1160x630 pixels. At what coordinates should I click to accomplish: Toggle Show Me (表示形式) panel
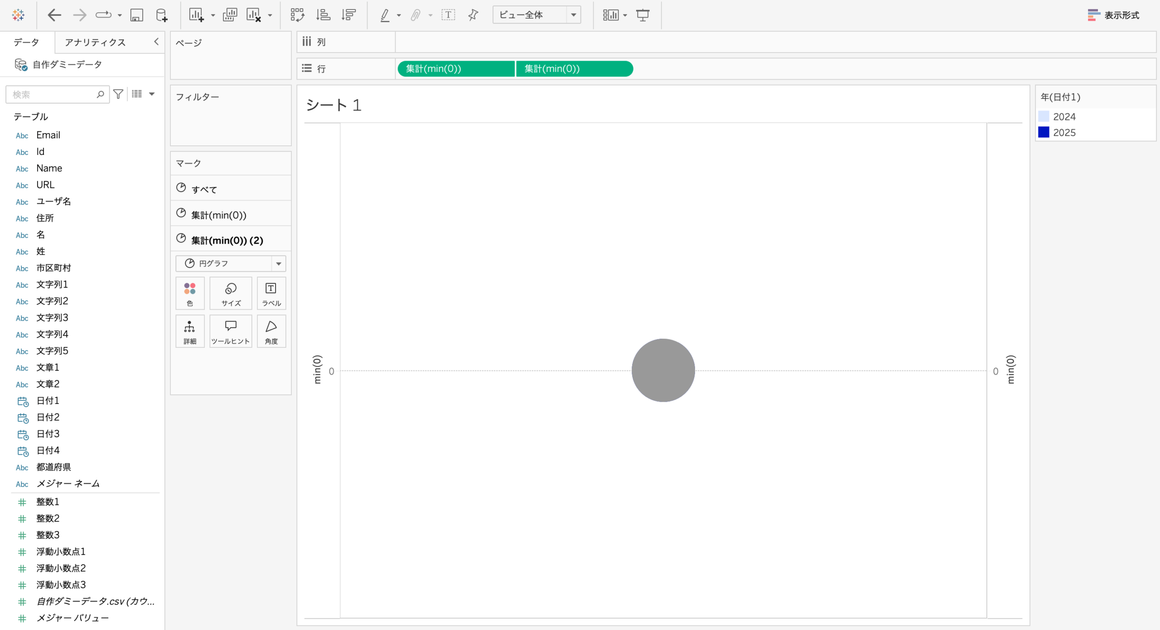point(1113,15)
